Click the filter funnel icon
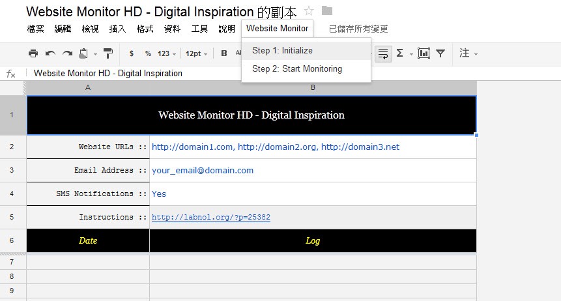 [440, 53]
